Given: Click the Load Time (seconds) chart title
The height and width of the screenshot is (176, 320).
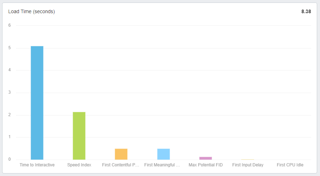Looking at the screenshot, I should 31,11.
